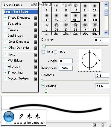Uncheck the Other Dynamics checkbox

pyautogui.click(x=5, y=48)
